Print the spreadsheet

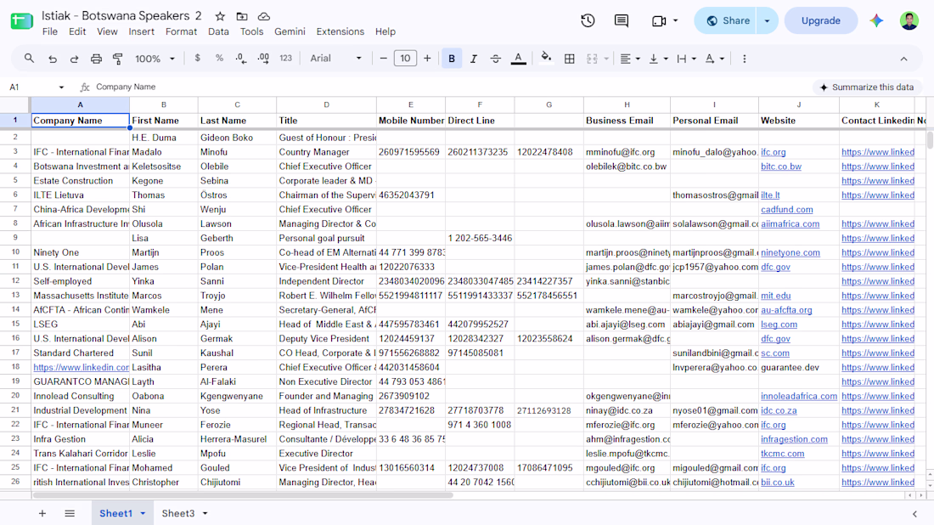96,59
